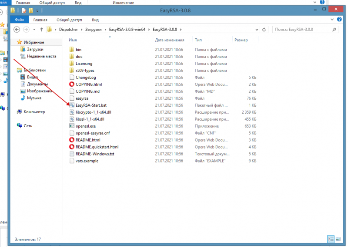Open Компьютер in the navigation pane
Screen dimensions: 348x247
[34, 112]
